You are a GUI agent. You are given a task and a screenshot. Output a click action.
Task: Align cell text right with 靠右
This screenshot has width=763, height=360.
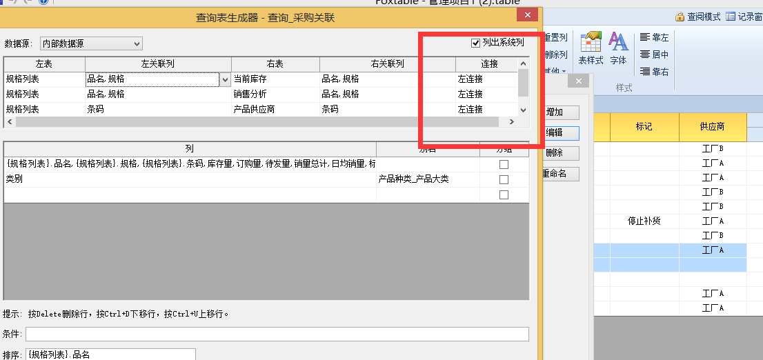653,72
